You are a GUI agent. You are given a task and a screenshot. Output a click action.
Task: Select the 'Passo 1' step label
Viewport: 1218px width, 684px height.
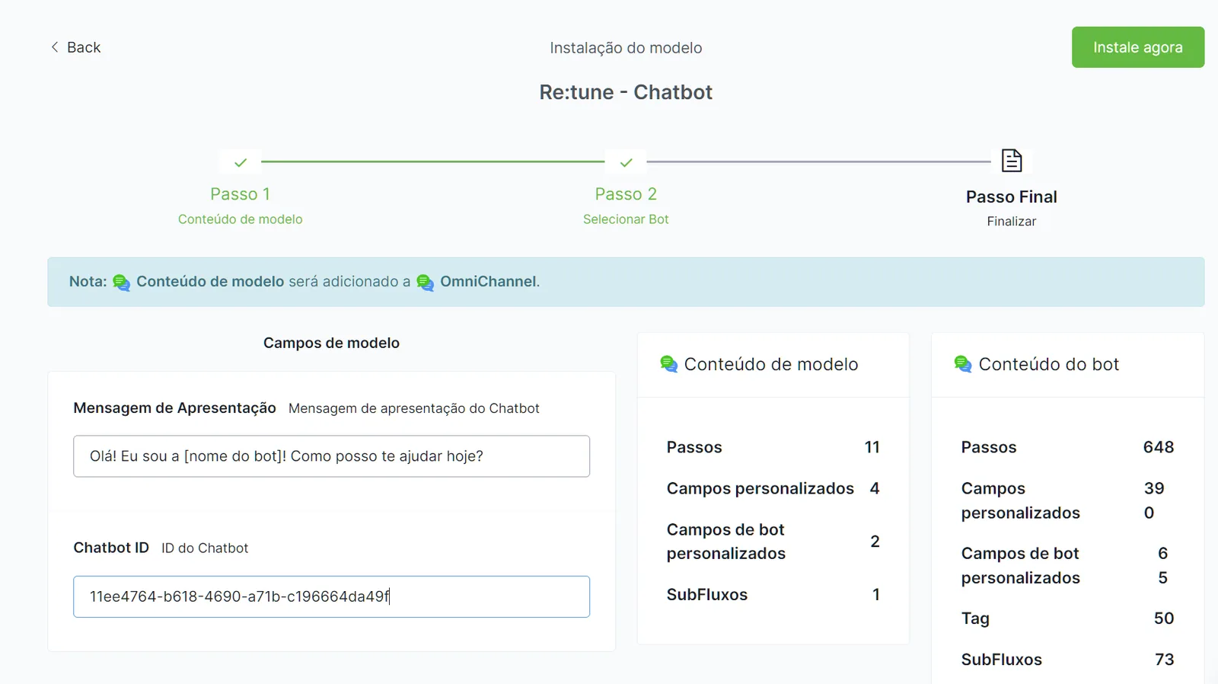coord(241,194)
